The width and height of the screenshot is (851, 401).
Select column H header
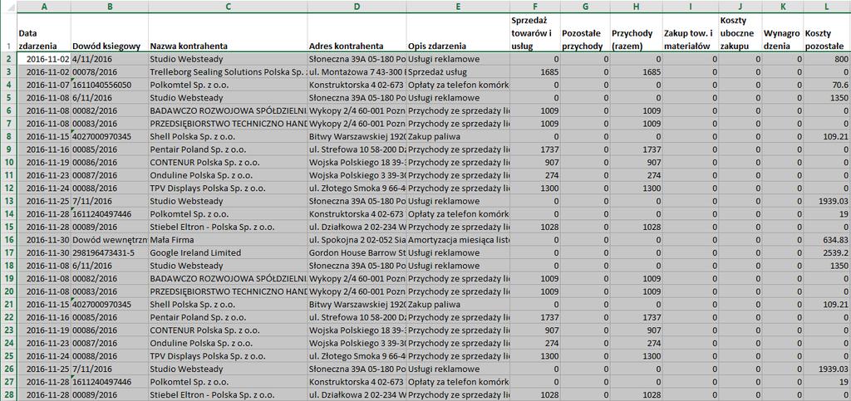click(636, 7)
